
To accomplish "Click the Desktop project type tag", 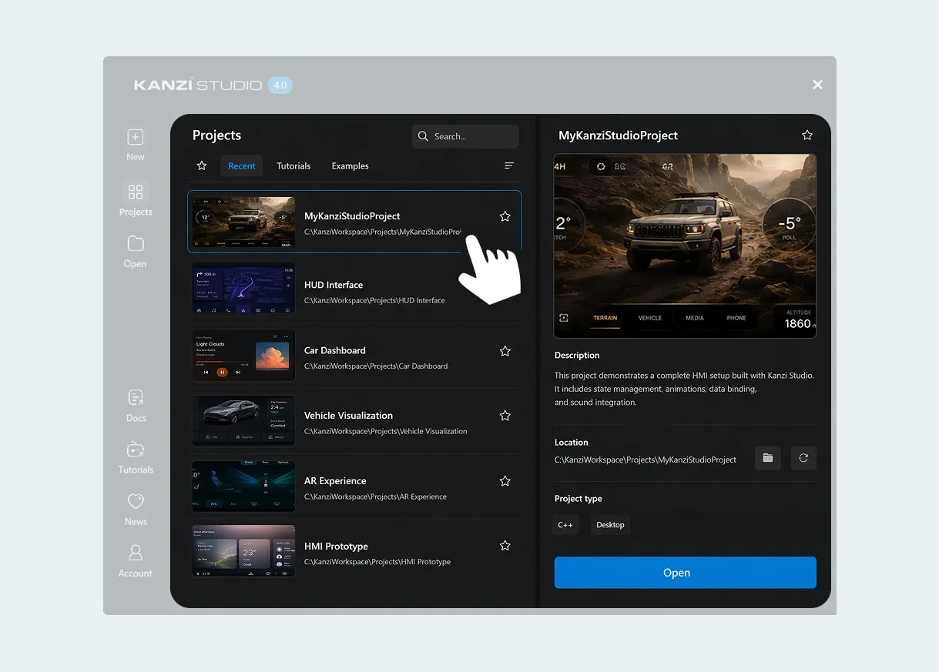I will (x=611, y=525).
